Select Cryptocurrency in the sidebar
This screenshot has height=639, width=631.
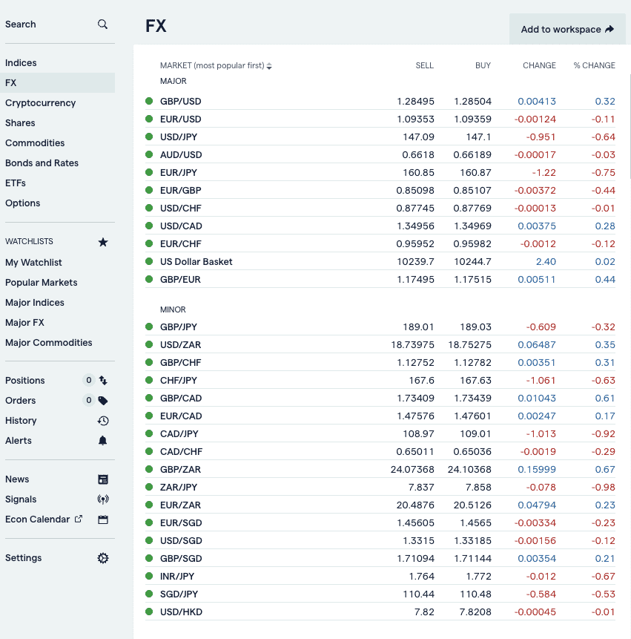pos(40,102)
